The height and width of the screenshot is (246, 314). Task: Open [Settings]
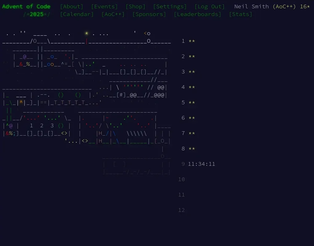[170, 6]
